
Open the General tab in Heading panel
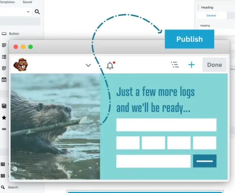211,15
